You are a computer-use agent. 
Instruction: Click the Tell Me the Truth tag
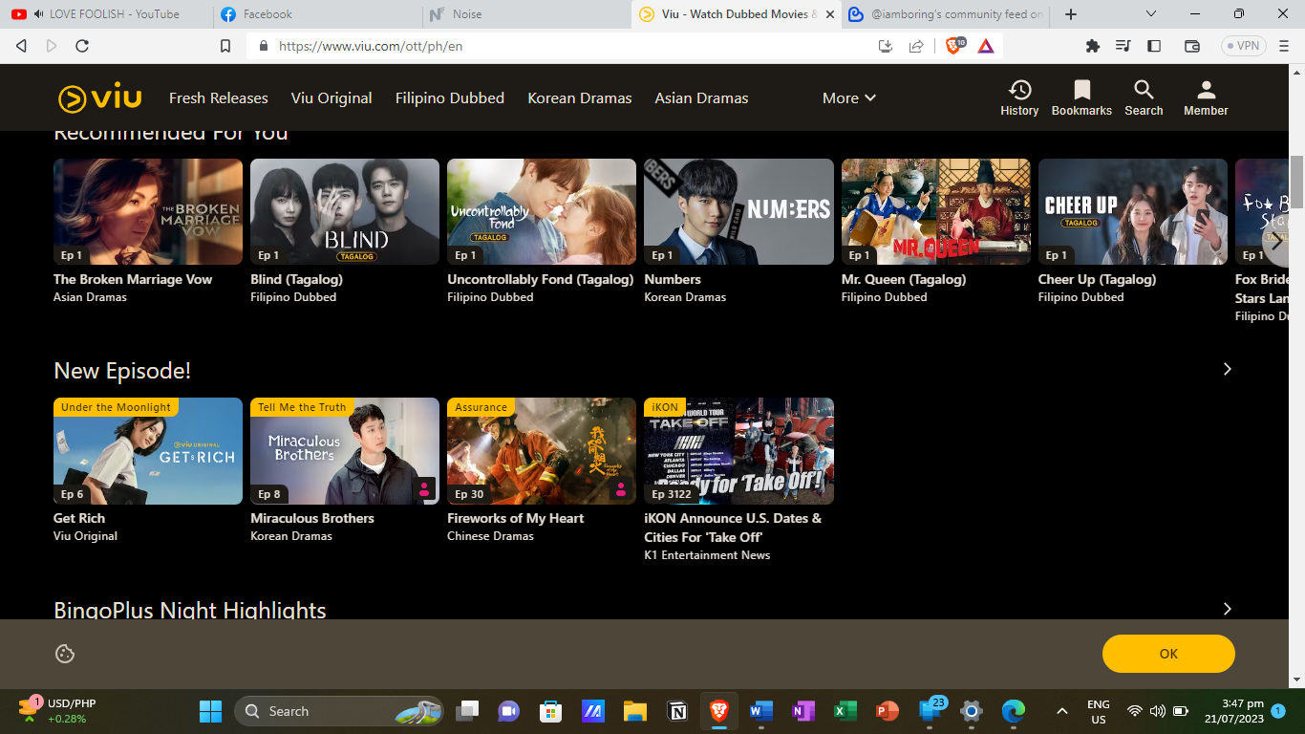click(302, 407)
